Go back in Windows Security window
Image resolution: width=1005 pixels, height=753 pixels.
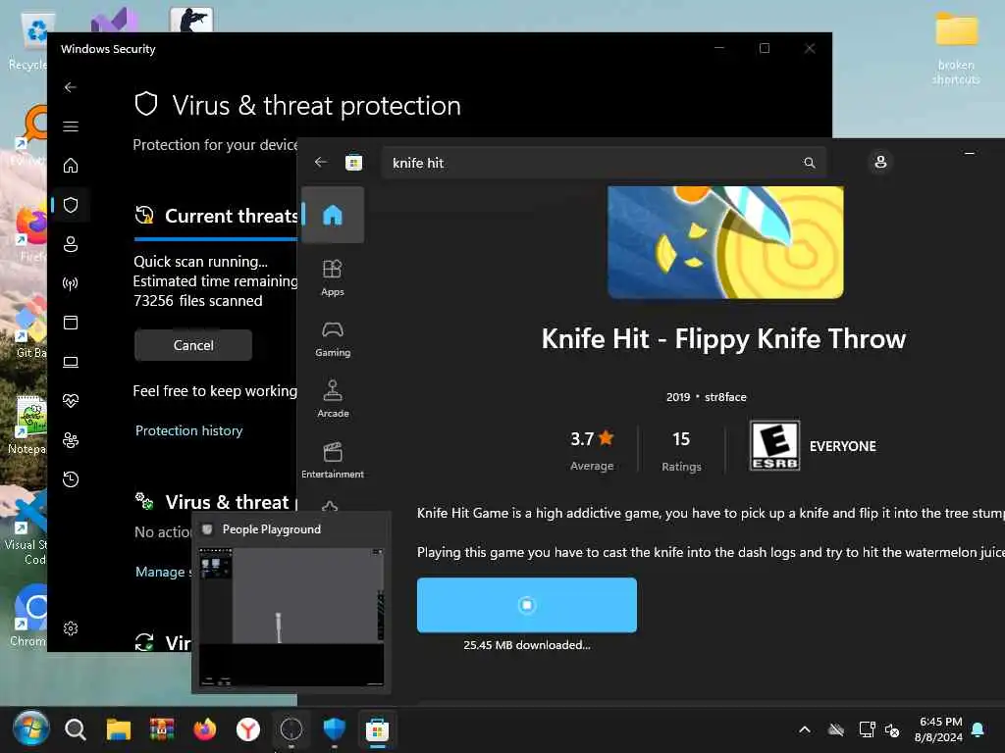[71, 87]
